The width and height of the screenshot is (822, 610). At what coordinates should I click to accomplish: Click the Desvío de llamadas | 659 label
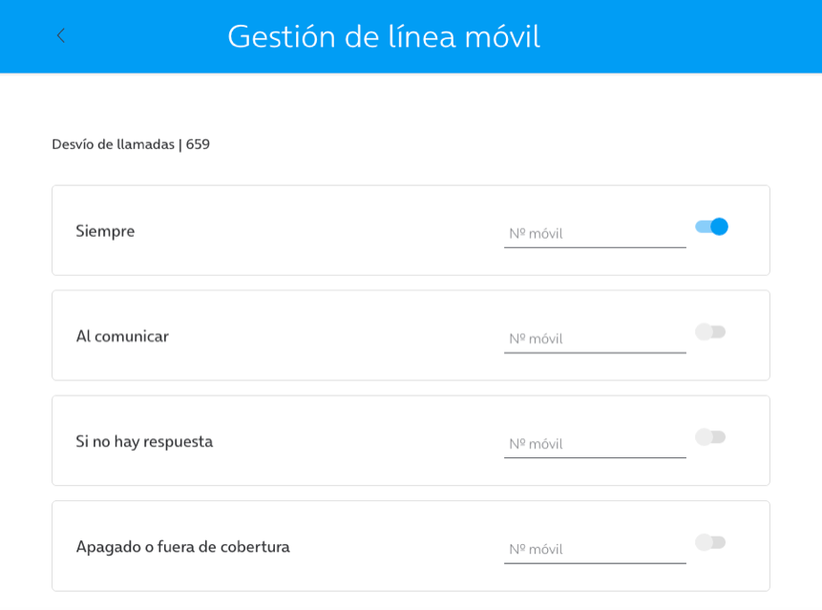[x=131, y=145]
